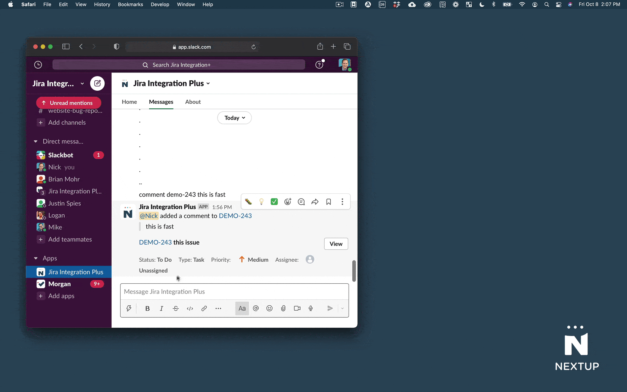
Task: Insert a link in composer
Action: pos(204,308)
